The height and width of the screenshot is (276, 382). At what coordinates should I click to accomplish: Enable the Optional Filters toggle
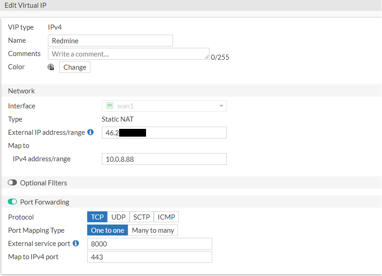(12, 183)
